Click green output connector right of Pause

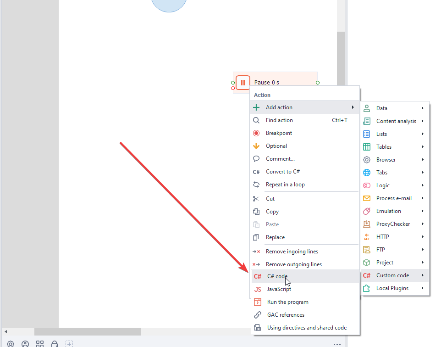click(x=318, y=83)
